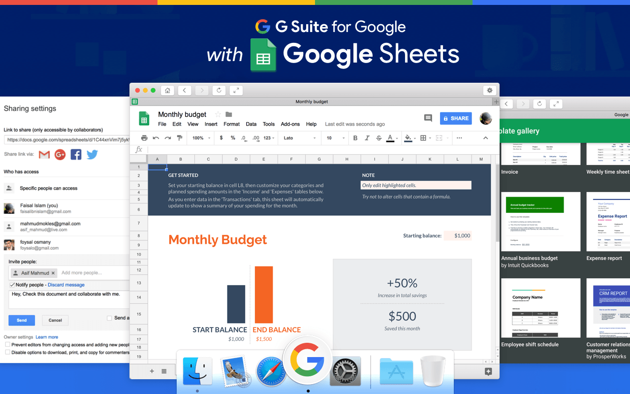Uncheck the Notify people checkbox
Screen dimensions: 630x394
coord(12,285)
